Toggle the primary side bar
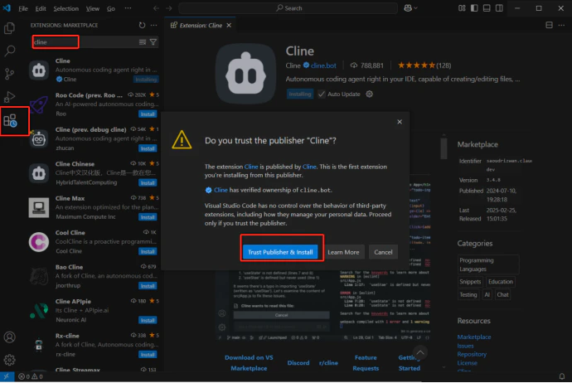The image size is (572, 383). tap(474, 8)
